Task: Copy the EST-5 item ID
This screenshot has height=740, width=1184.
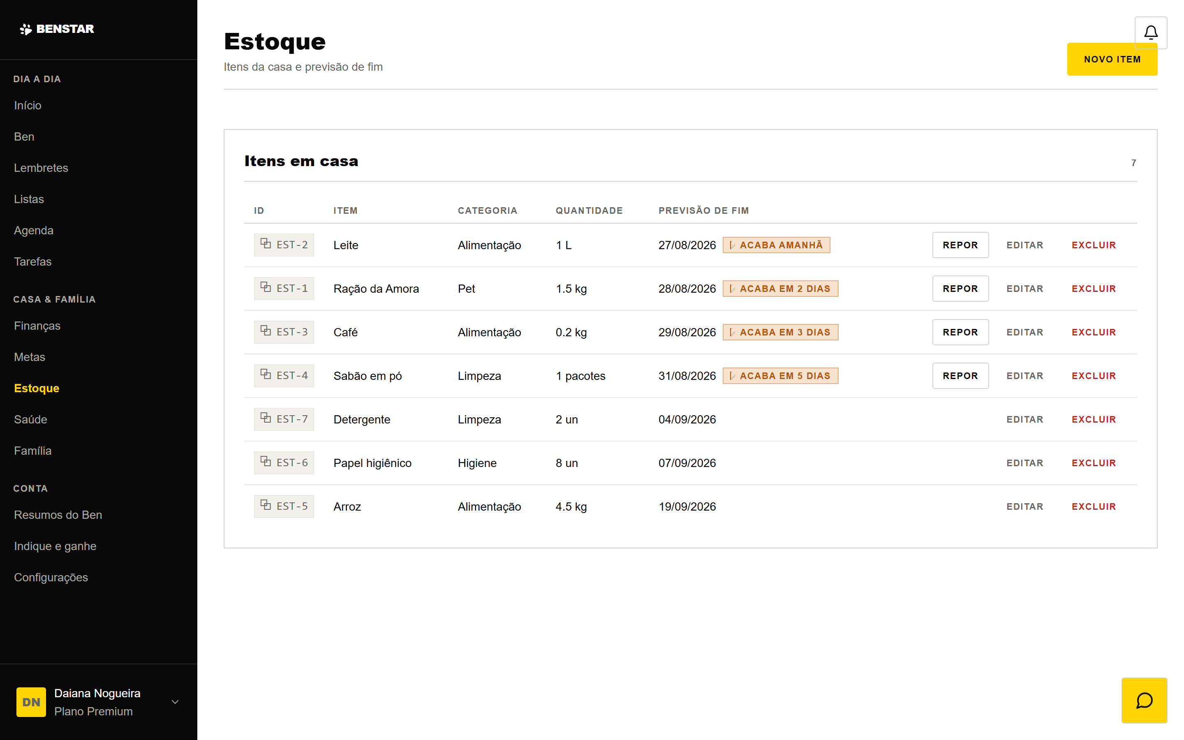Action: pos(284,506)
